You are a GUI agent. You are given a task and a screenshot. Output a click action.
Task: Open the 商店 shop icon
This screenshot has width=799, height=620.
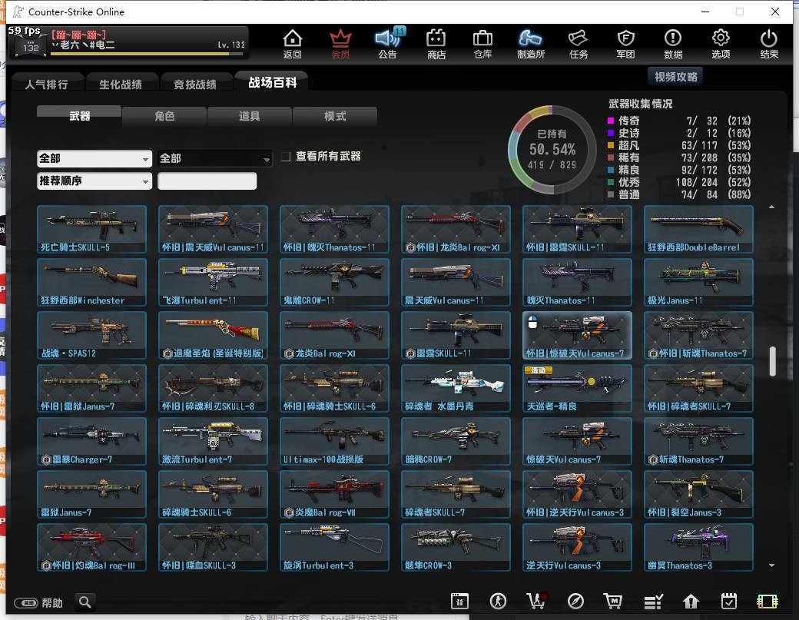436,43
